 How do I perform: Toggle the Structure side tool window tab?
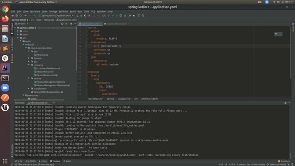[12, 44]
